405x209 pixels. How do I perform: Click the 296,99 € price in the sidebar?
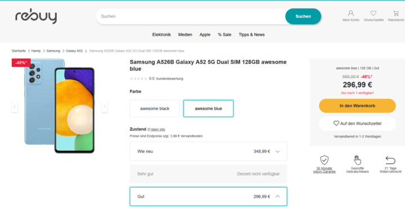(x=357, y=85)
